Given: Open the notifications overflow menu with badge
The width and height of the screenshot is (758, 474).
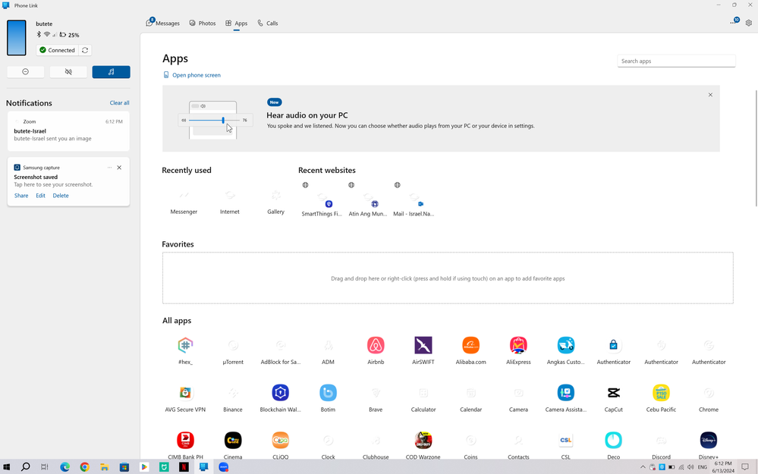Looking at the screenshot, I should 734,22.
